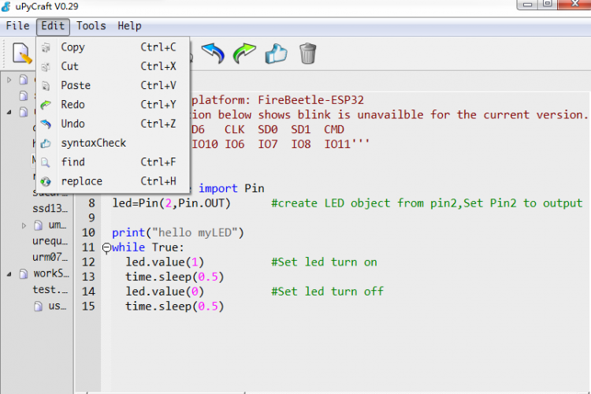Click line number 15 in the gutter
This screenshot has height=394, width=591.
pyautogui.click(x=88, y=307)
